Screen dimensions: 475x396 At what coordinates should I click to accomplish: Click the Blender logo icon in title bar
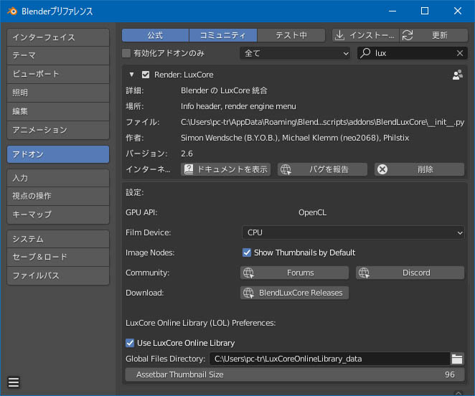tap(12, 11)
